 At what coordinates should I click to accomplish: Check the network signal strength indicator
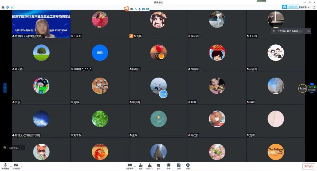[x=12, y=7]
